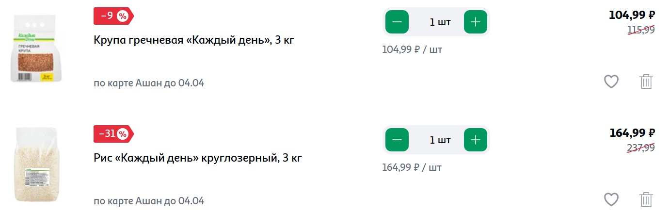Viewport: 670px width, 214px height.
Task: Delete buckwheat item with trash icon
Action: pyautogui.click(x=646, y=82)
